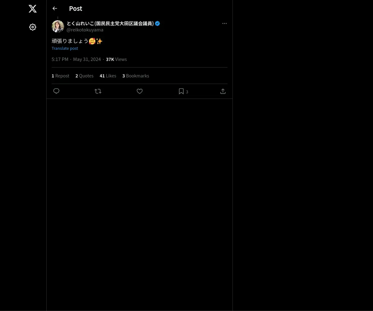Click the May 31, 2024 timestamp

pos(87,59)
